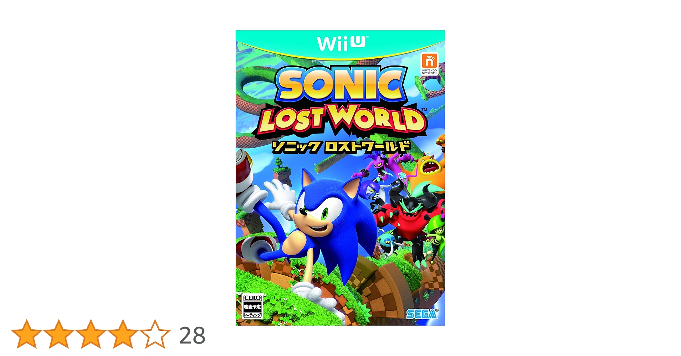Click the first orange rating star
Viewport: 681px width, 356px height.
pyautogui.click(x=27, y=334)
